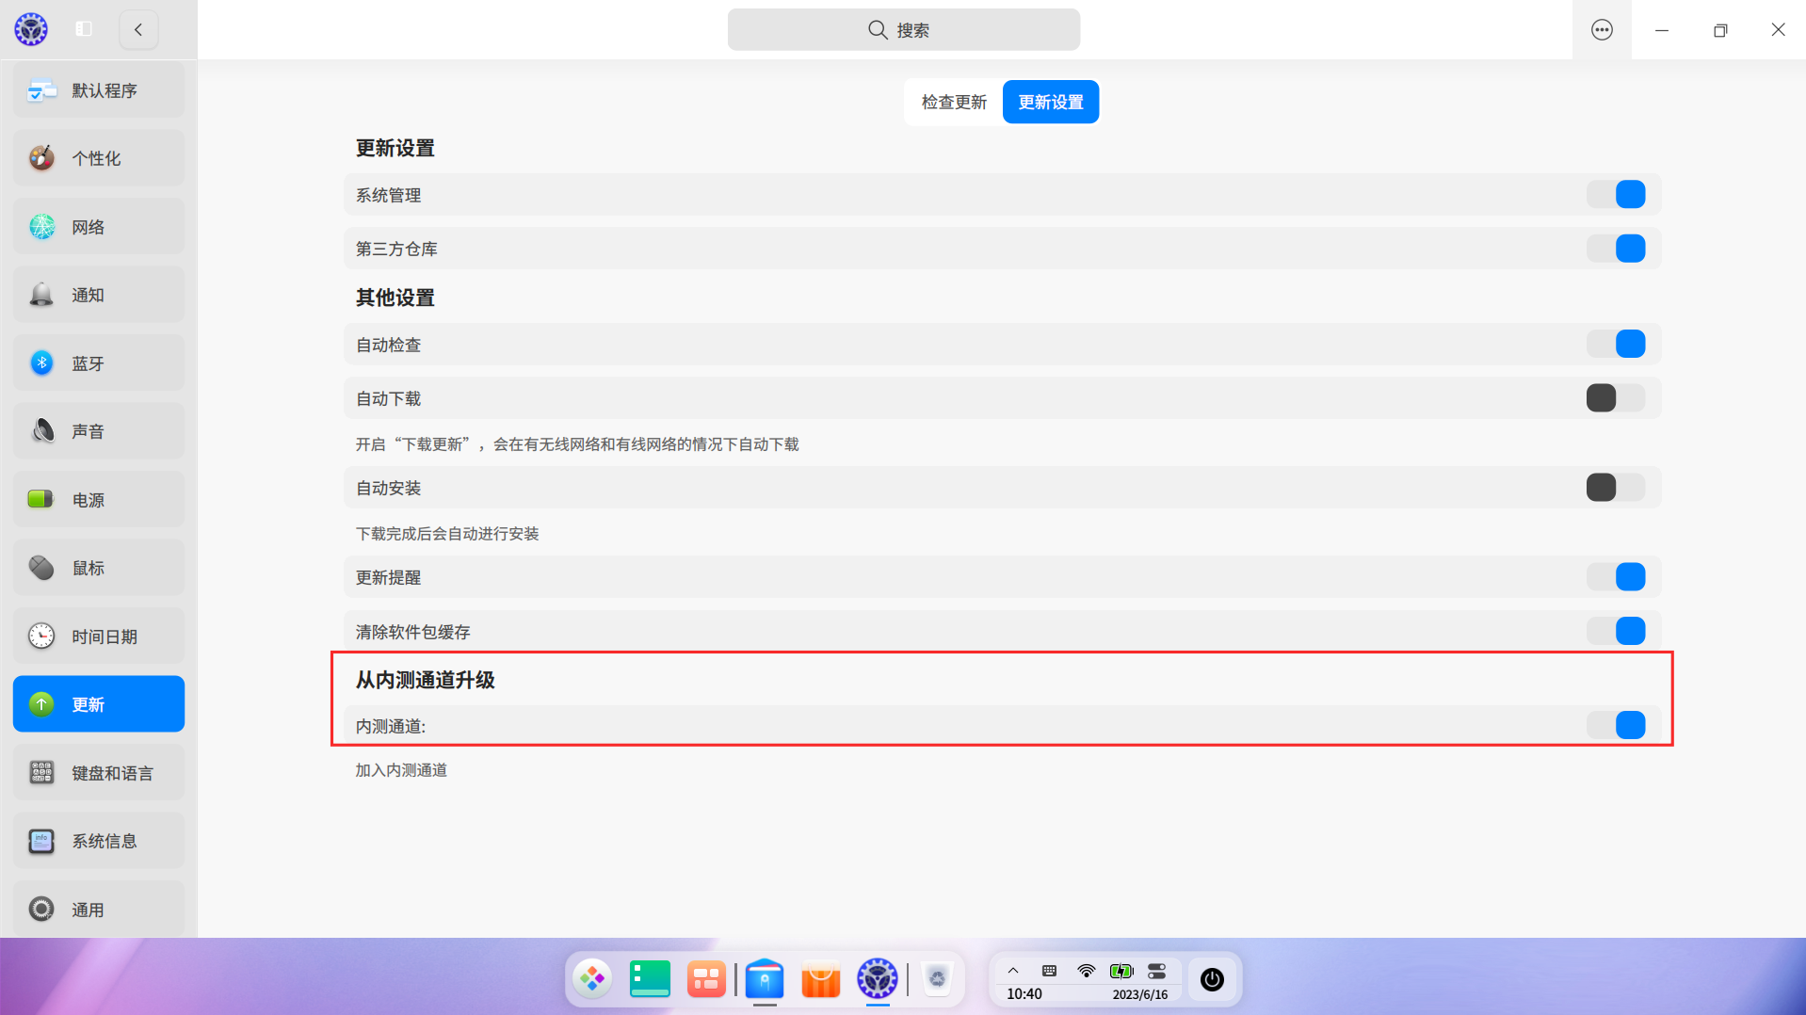Open the trash icon in dock
The height and width of the screenshot is (1015, 1806).
click(x=938, y=979)
